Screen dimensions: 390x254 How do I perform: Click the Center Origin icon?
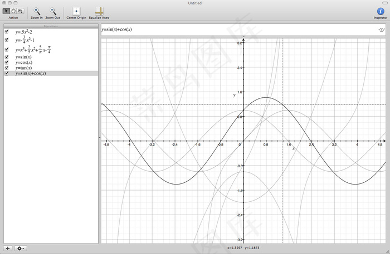pos(76,11)
